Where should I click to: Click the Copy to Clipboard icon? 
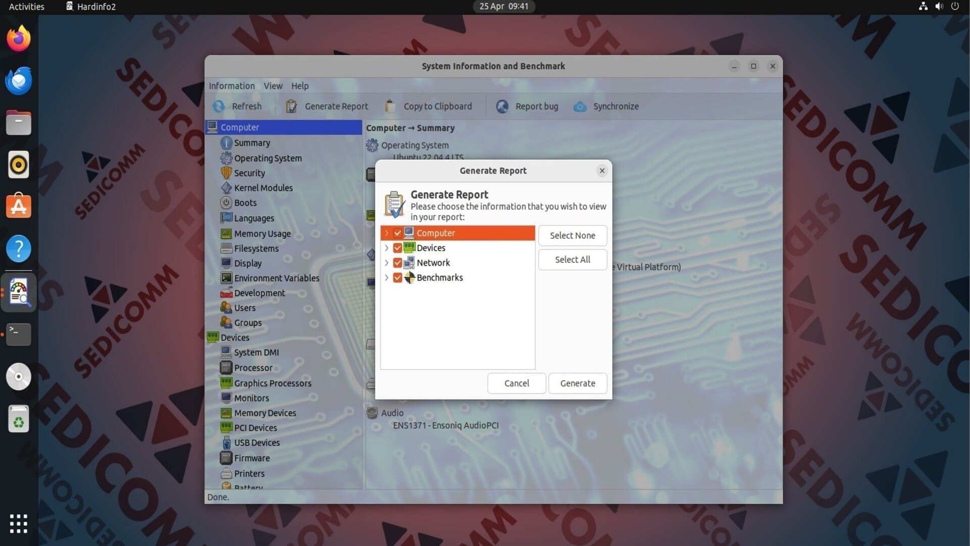tap(390, 106)
